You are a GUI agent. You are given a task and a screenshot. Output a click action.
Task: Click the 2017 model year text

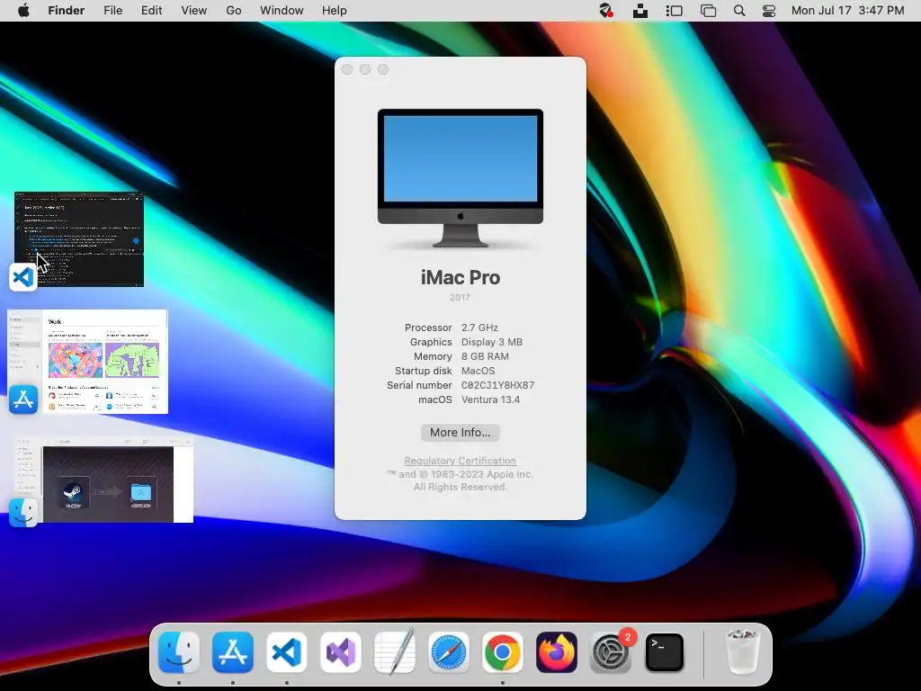point(460,297)
